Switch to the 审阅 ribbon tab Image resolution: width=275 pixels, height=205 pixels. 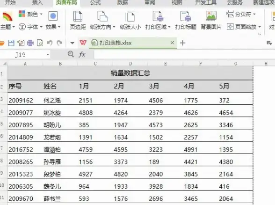(x=150, y=2)
